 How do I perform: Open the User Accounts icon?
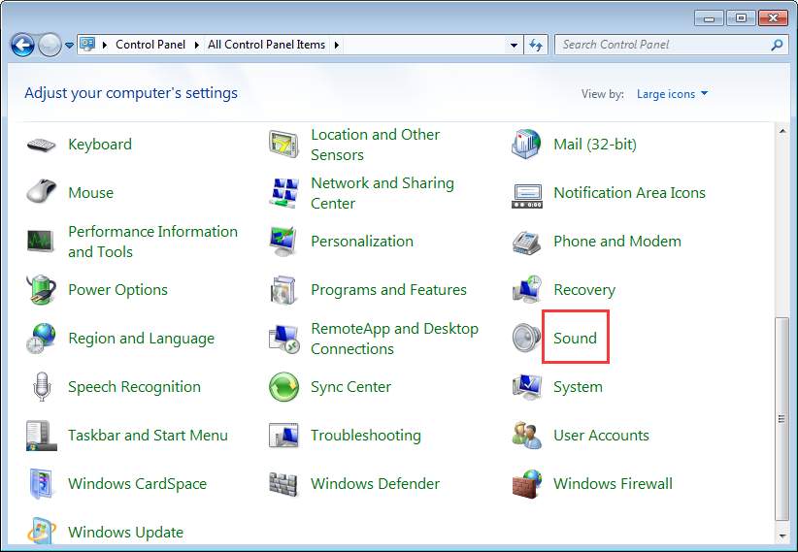coord(527,436)
